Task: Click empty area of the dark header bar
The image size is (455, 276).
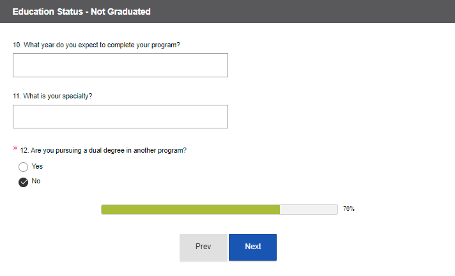Action: coord(307,11)
